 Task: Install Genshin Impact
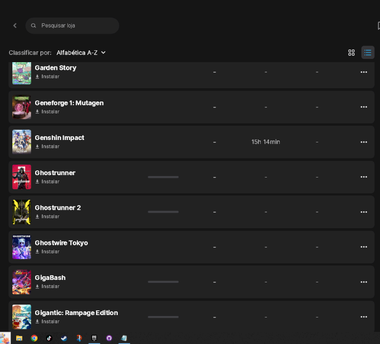[47, 147]
